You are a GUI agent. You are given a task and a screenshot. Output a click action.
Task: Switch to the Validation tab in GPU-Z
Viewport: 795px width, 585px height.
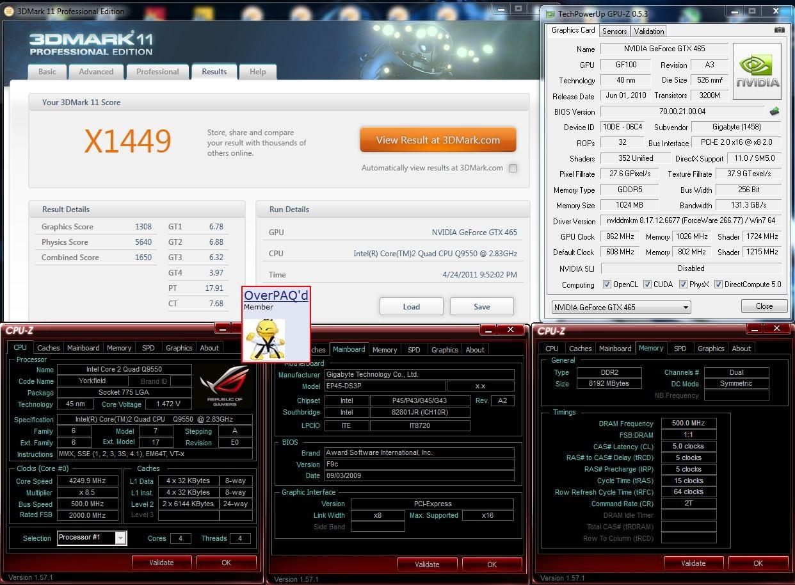(x=649, y=31)
